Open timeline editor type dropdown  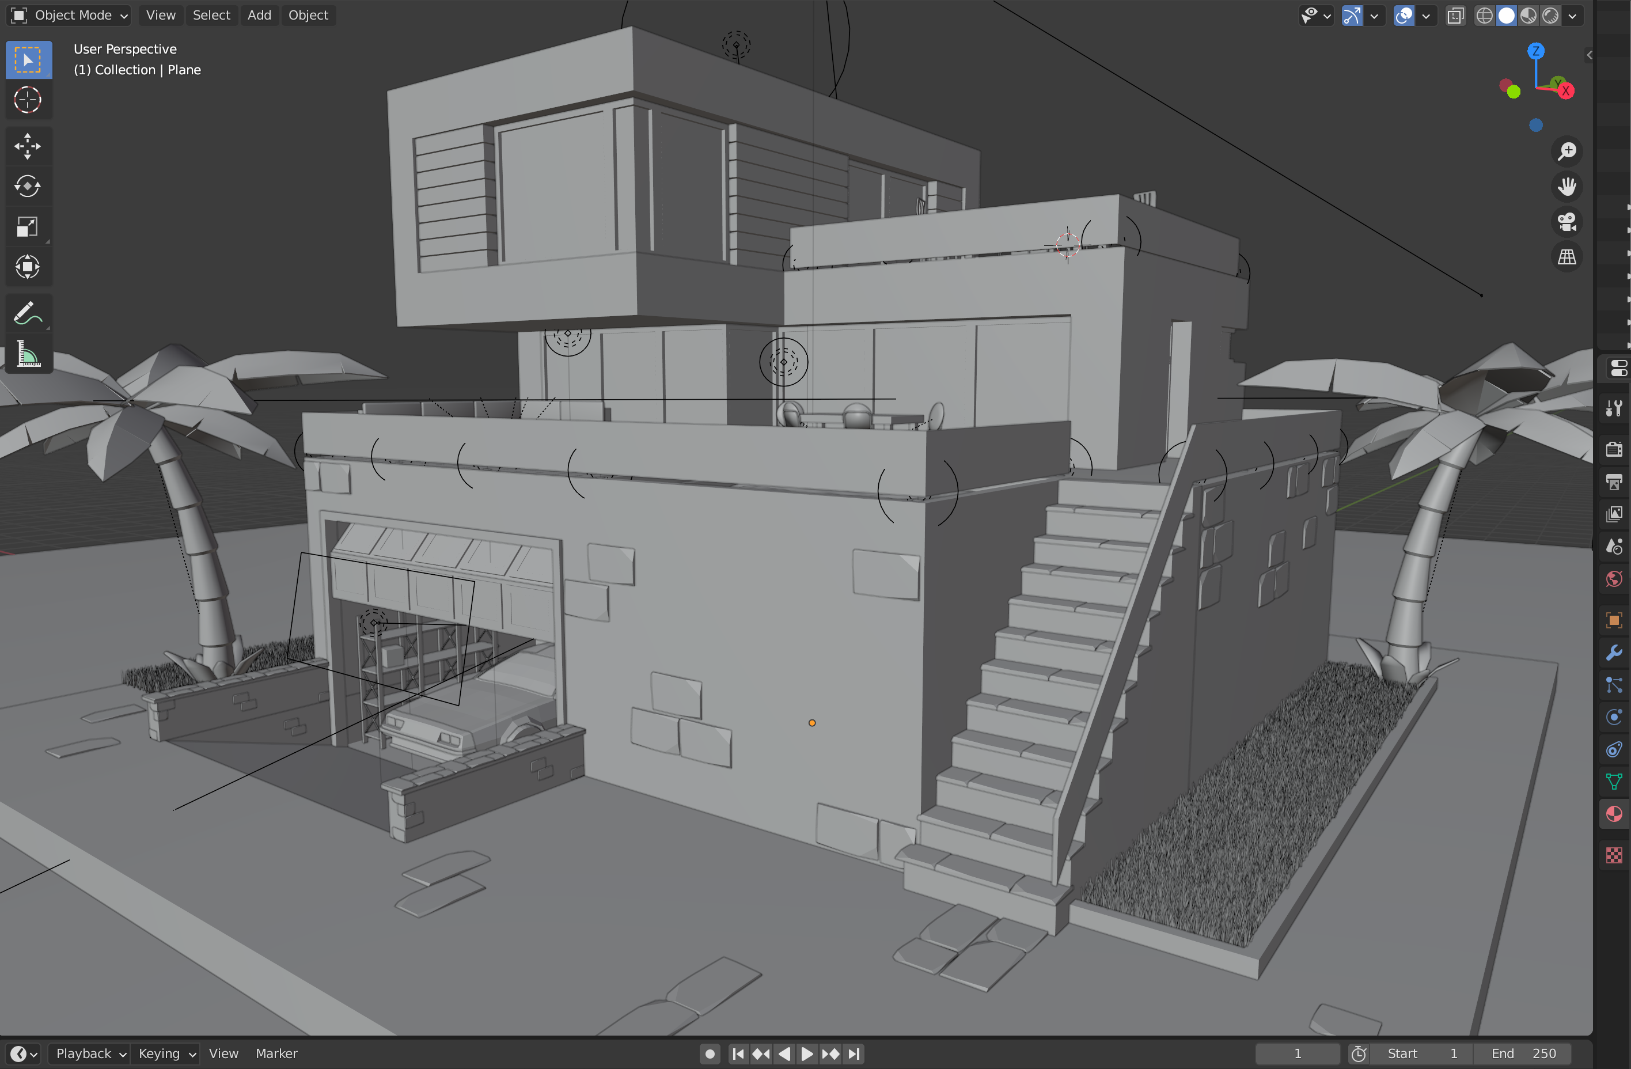pyautogui.click(x=24, y=1053)
